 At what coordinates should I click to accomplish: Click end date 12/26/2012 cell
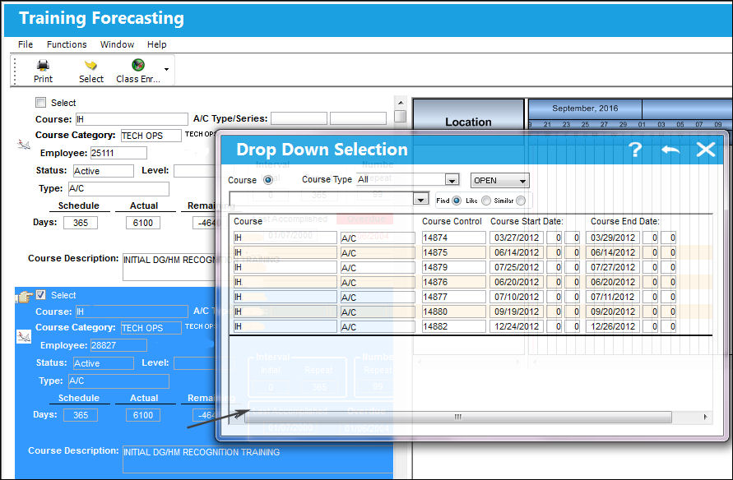pyautogui.click(x=612, y=326)
